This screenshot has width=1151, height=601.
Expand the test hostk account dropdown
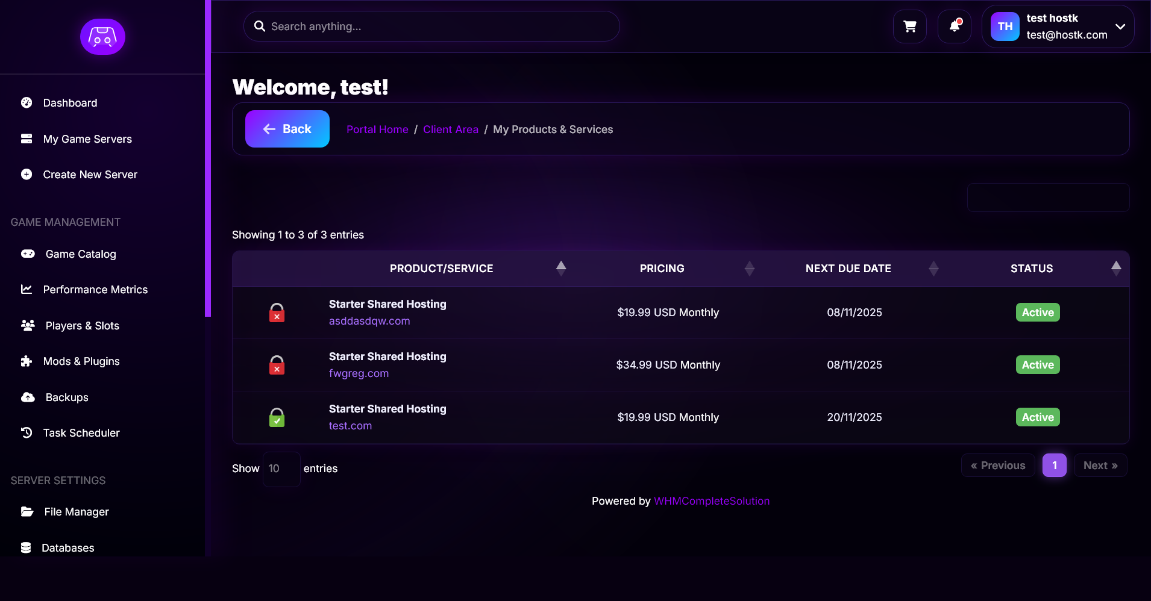[1120, 26]
